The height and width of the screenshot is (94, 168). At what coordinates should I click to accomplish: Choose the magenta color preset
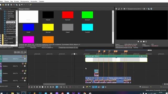[x=28, y=39]
